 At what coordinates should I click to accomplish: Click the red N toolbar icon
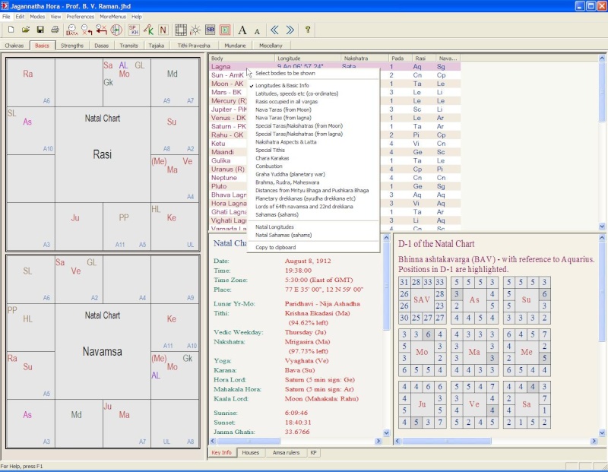[163, 30]
